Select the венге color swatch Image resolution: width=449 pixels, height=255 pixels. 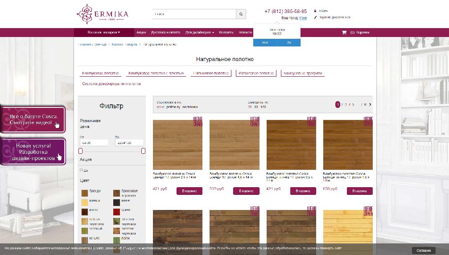pos(116,202)
